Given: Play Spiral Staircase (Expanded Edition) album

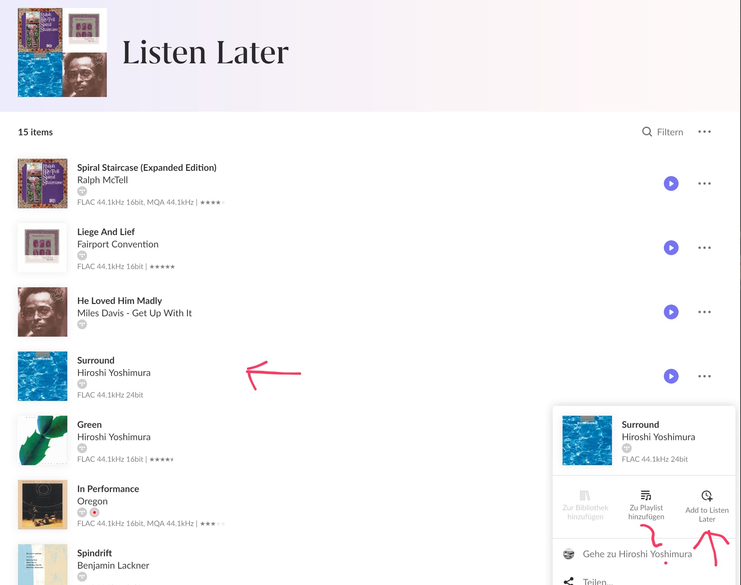Looking at the screenshot, I should (671, 183).
